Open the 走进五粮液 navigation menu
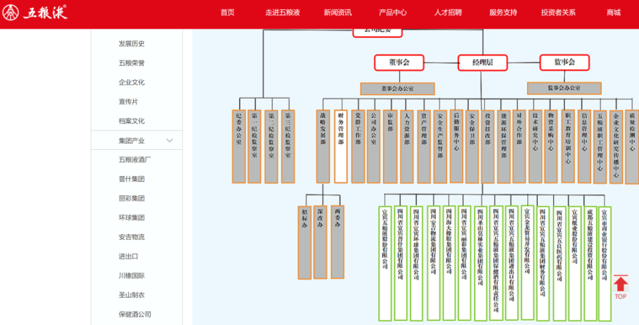Viewport: 639px width, 325px height. 282,13
